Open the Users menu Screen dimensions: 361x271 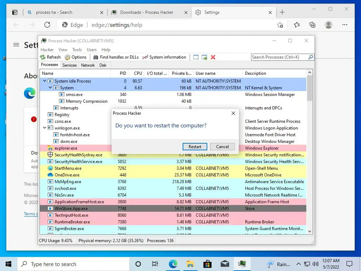pyautogui.click(x=92, y=50)
